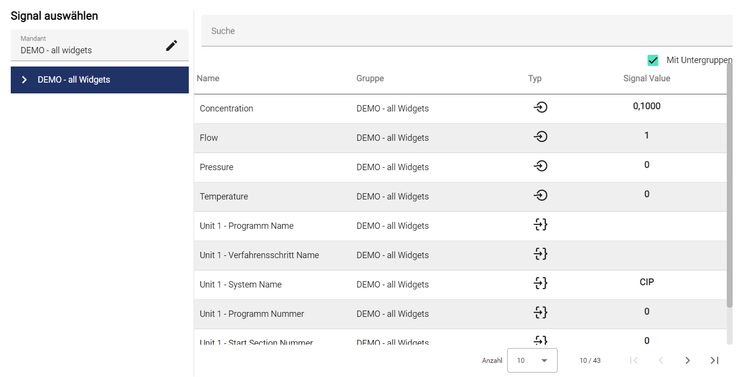Click the signal type icon in Flow row

[x=540, y=137]
